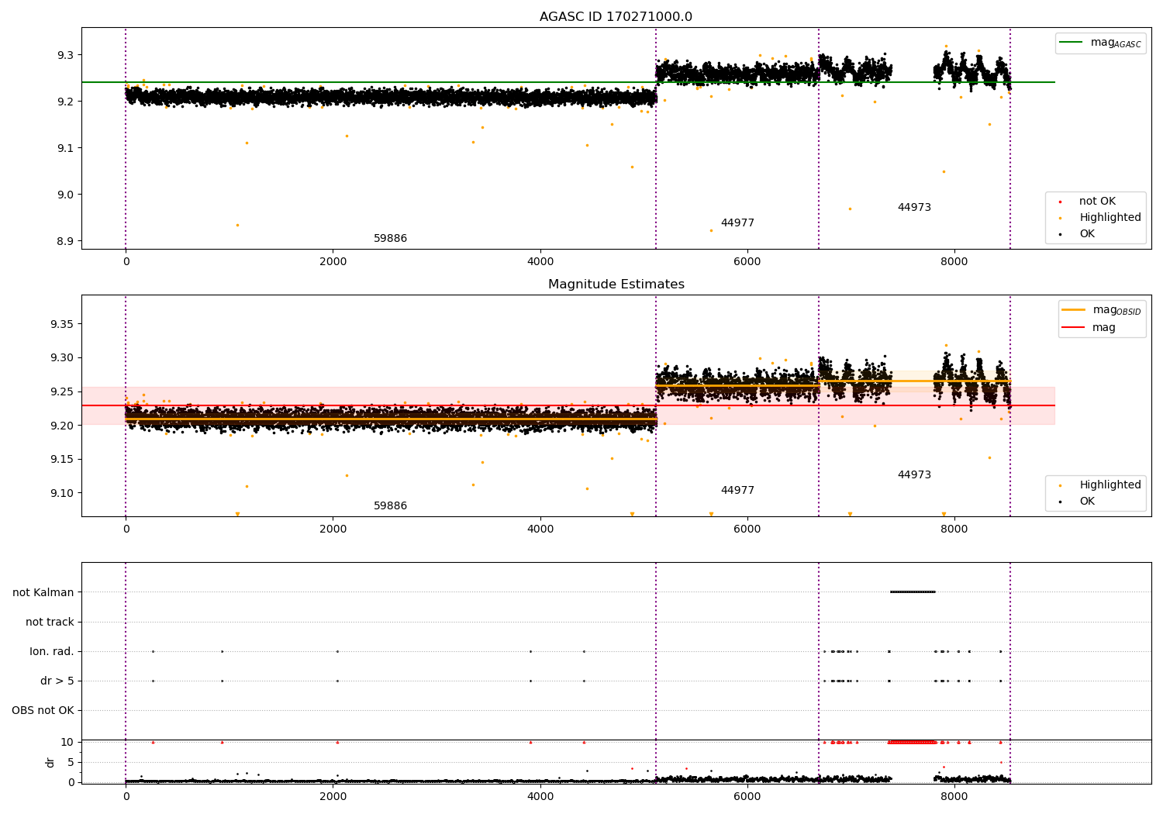Click the 44977 label in Magnitude Estimates plot
1163x814 pixels.
(x=737, y=491)
